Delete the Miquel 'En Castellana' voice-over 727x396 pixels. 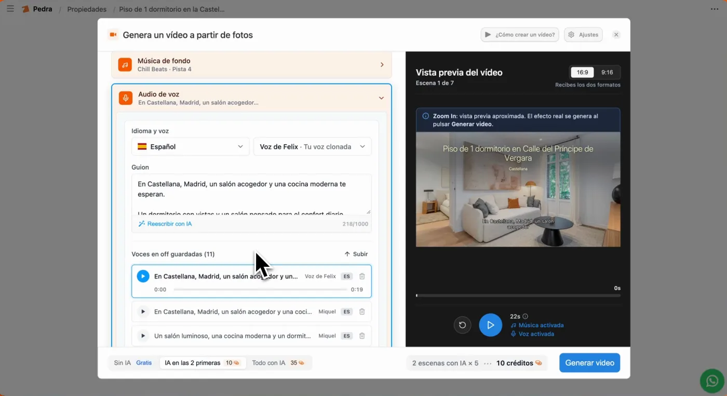362,312
